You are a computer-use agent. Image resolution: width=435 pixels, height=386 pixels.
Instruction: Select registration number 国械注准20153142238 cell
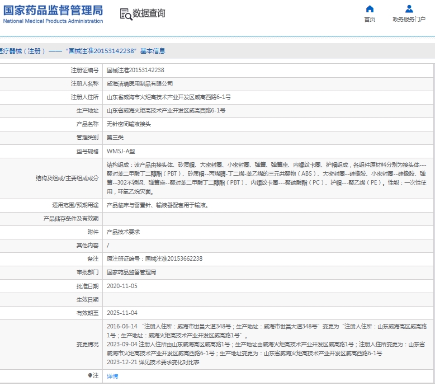pyautogui.click(x=135, y=70)
